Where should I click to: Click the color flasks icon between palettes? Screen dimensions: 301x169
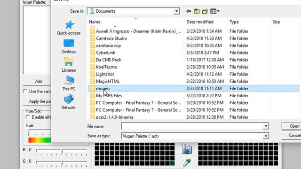pos(187,149)
